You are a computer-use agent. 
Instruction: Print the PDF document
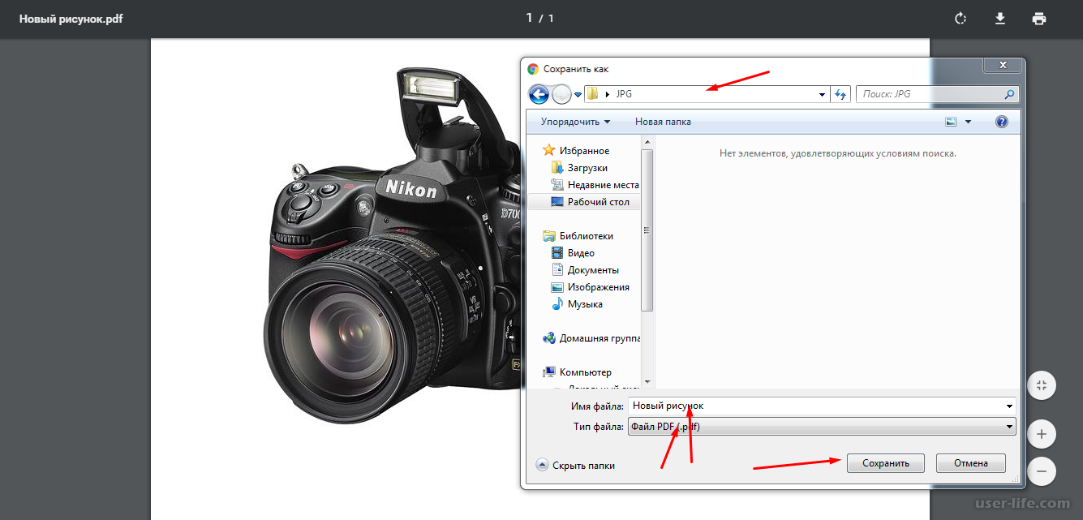point(1039,19)
